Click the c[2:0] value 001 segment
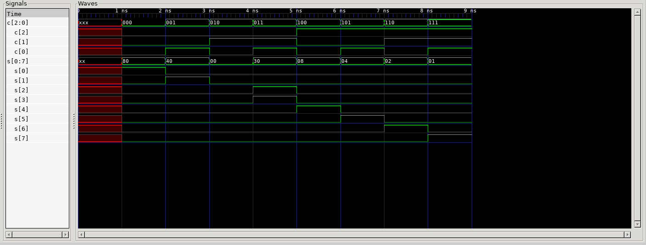This screenshot has width=646, height=245. click(x=187, y=22)
